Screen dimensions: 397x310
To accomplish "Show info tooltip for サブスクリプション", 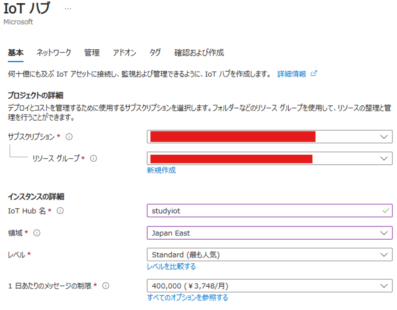I will 69,137.
